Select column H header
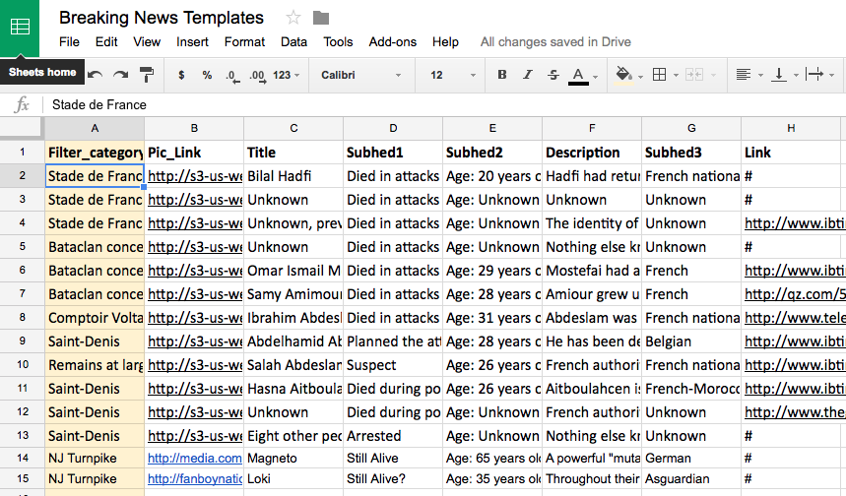This screenshot has height=496, width=846. pos(791,128)
